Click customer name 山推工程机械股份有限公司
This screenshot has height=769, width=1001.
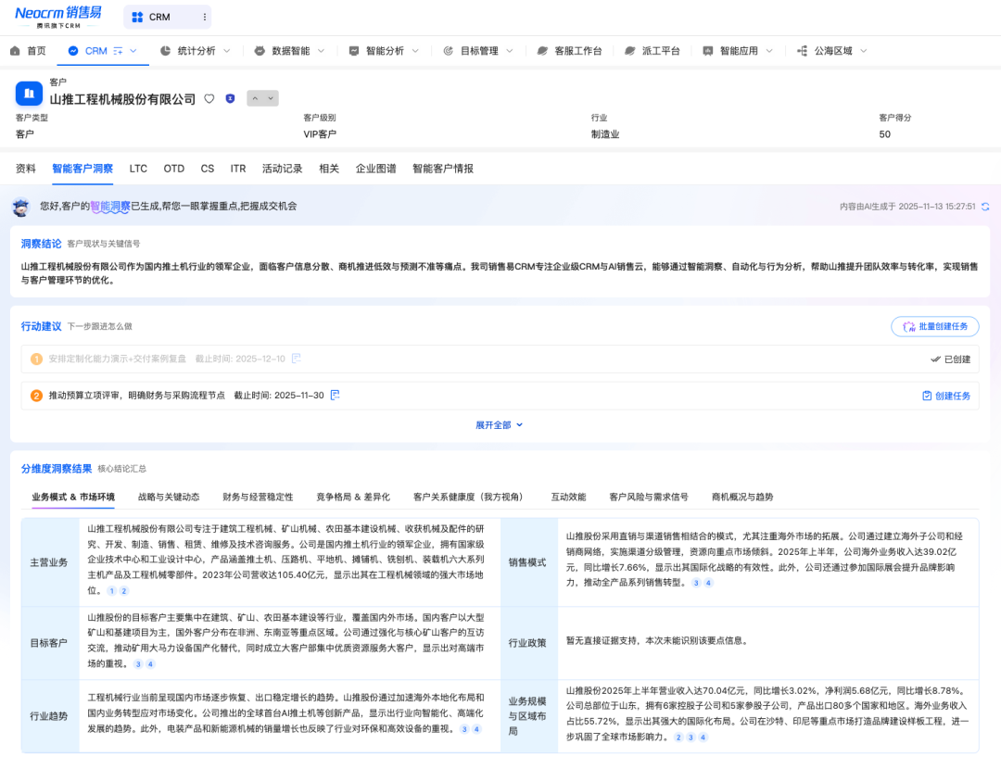[x=122, y=99]
